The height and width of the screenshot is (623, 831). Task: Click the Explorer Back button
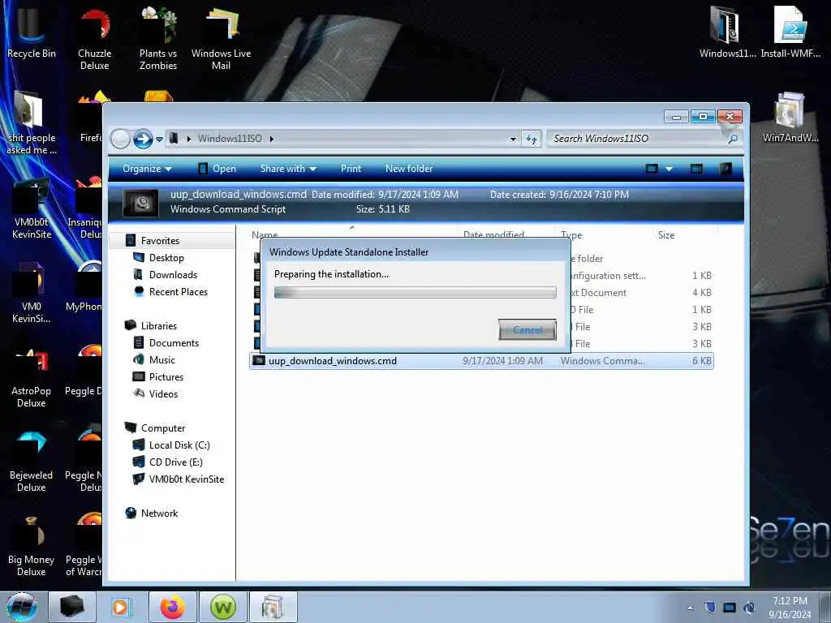click(120, 140)
